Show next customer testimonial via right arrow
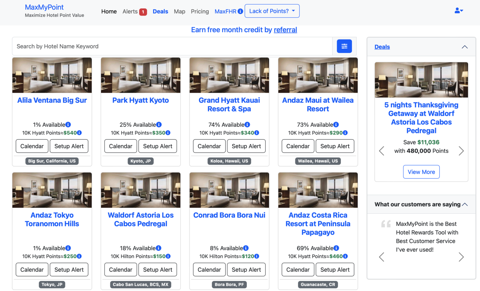Viewport: 480px width, 291px height. [x=461, y=257]
